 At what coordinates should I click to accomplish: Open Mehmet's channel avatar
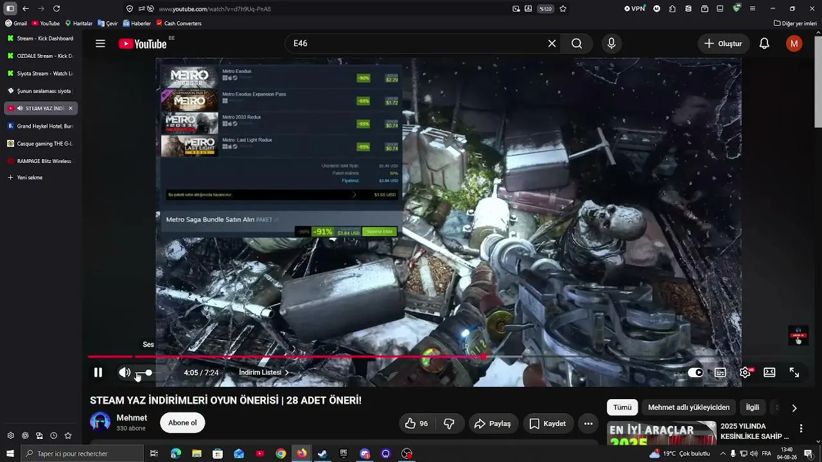(x=100, y=422)
